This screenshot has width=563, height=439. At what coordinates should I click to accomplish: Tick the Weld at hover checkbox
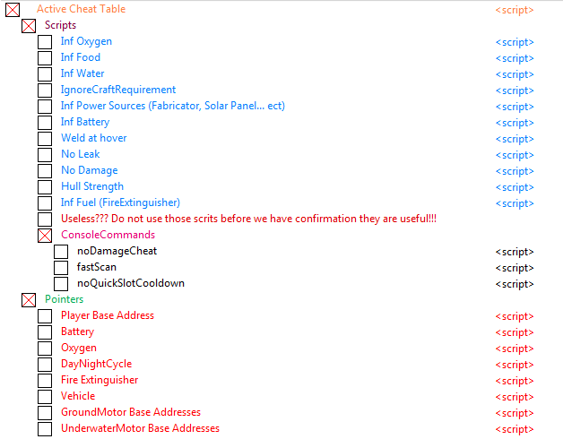(45, 139)
